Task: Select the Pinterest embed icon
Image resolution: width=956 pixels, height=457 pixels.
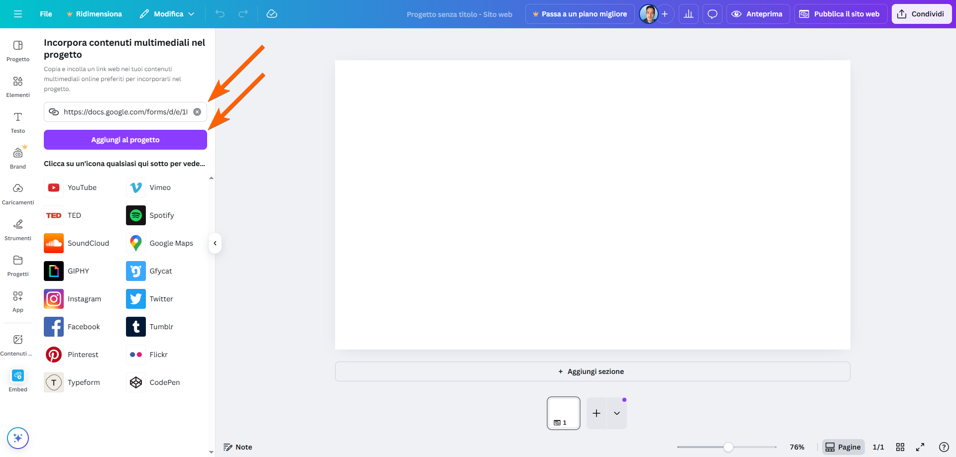Action: (x=54, y=355)
